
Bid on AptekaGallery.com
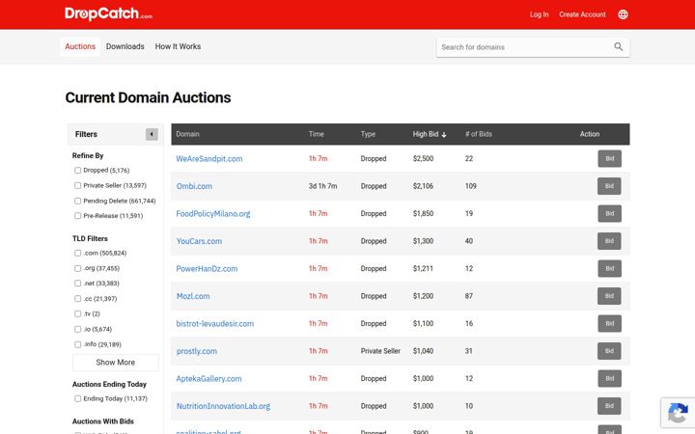coord(609,379)
